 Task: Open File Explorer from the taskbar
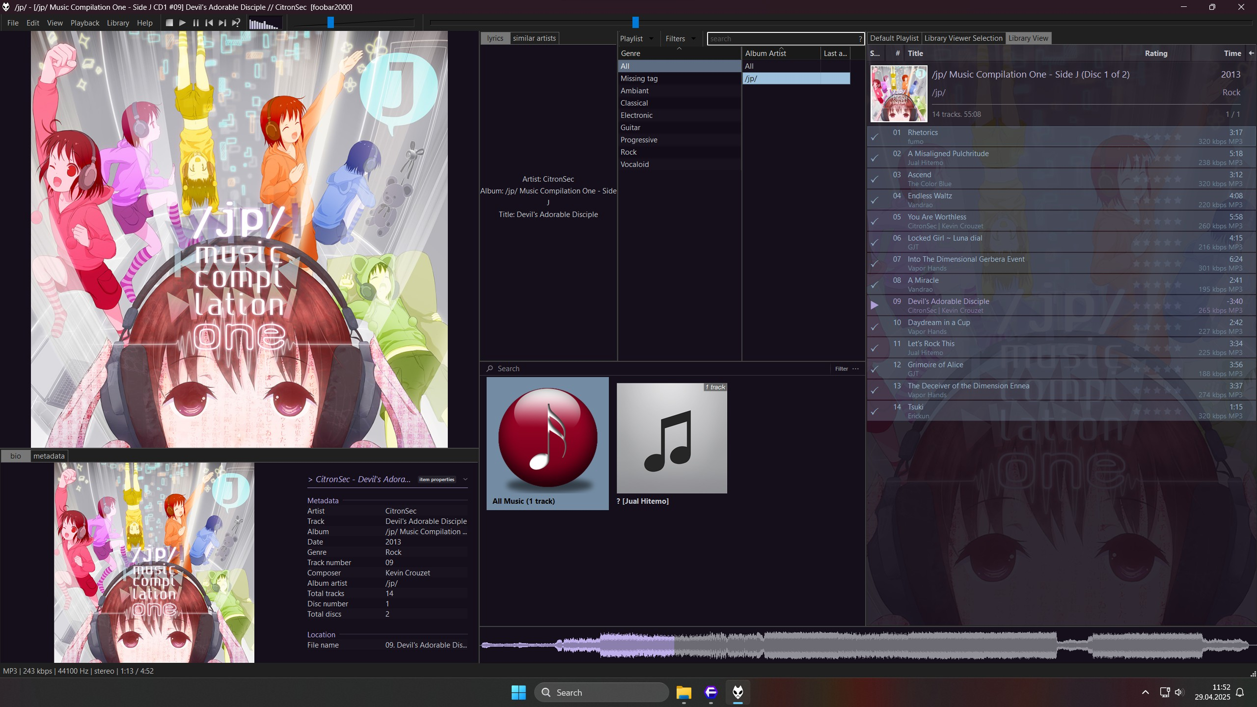(683, 692)
